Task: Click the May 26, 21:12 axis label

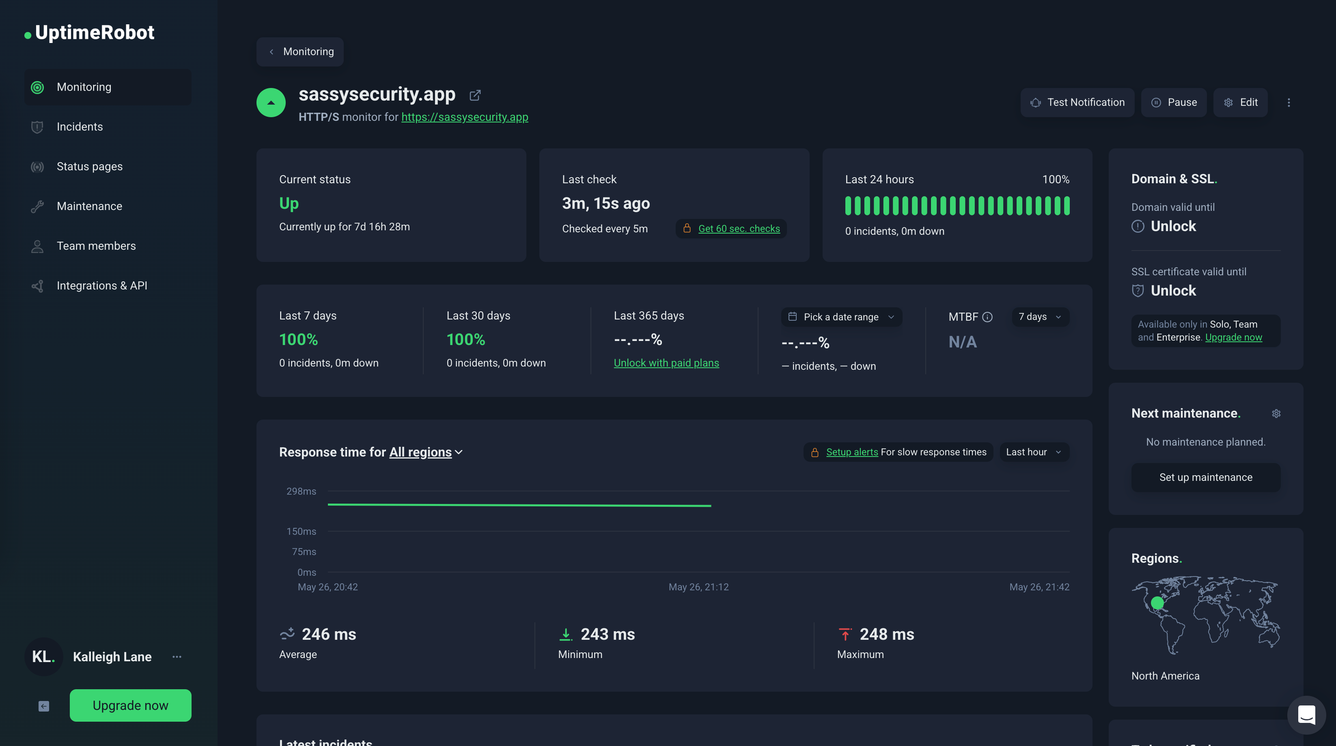Action: coord(698,587)
